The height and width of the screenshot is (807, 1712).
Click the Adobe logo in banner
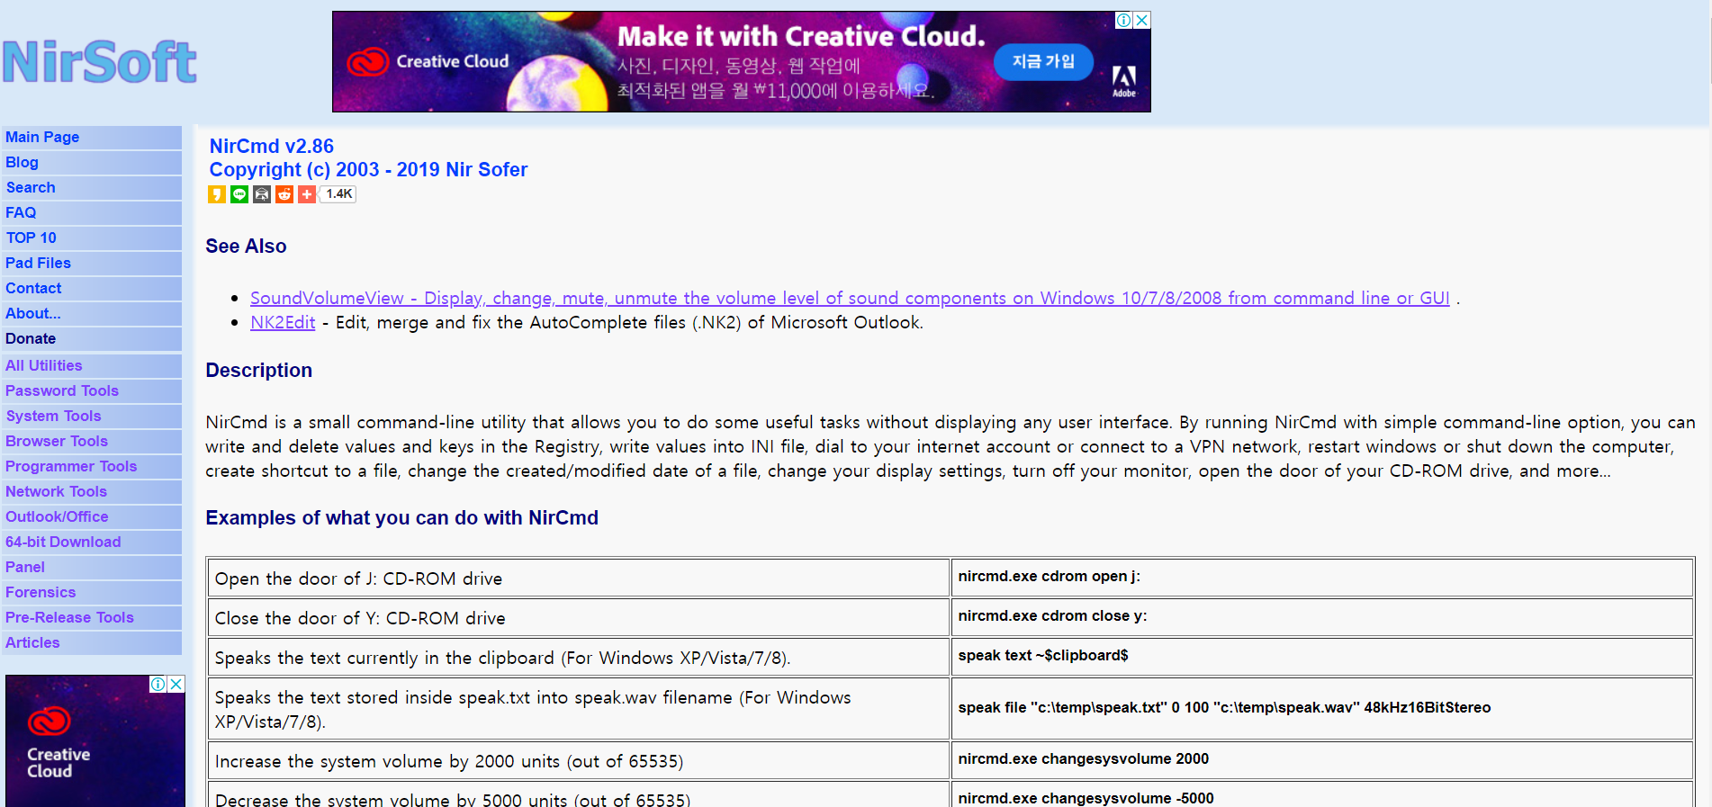coord(1123,80)
